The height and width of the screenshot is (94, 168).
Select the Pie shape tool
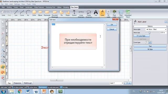[61, 13]
